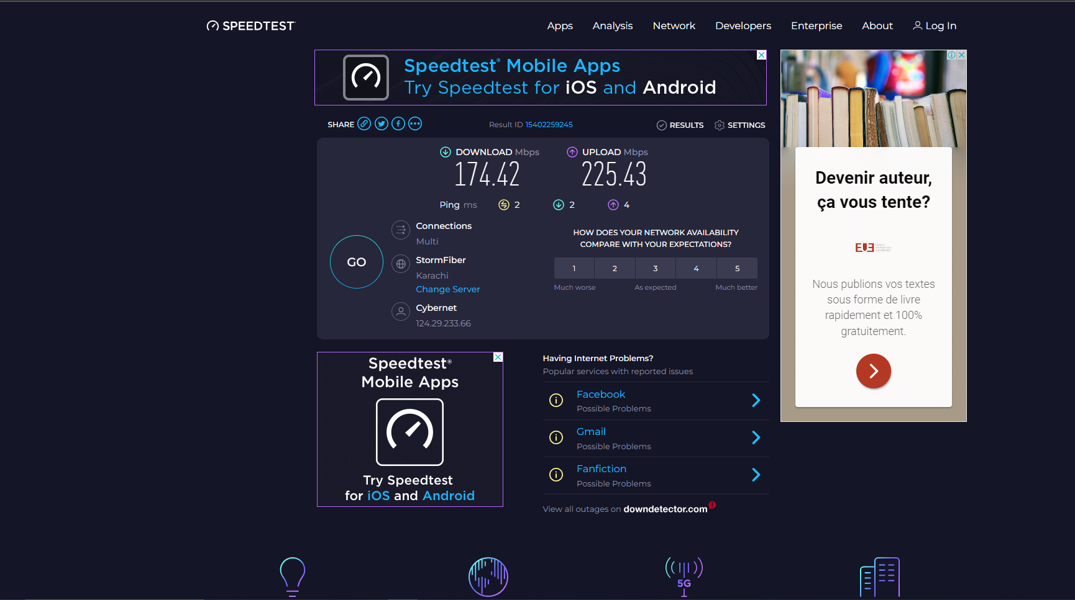Click the download arrow icon beside DOWNLOAD
This screenshot has width=1075, height=600.
pos(446,152)
